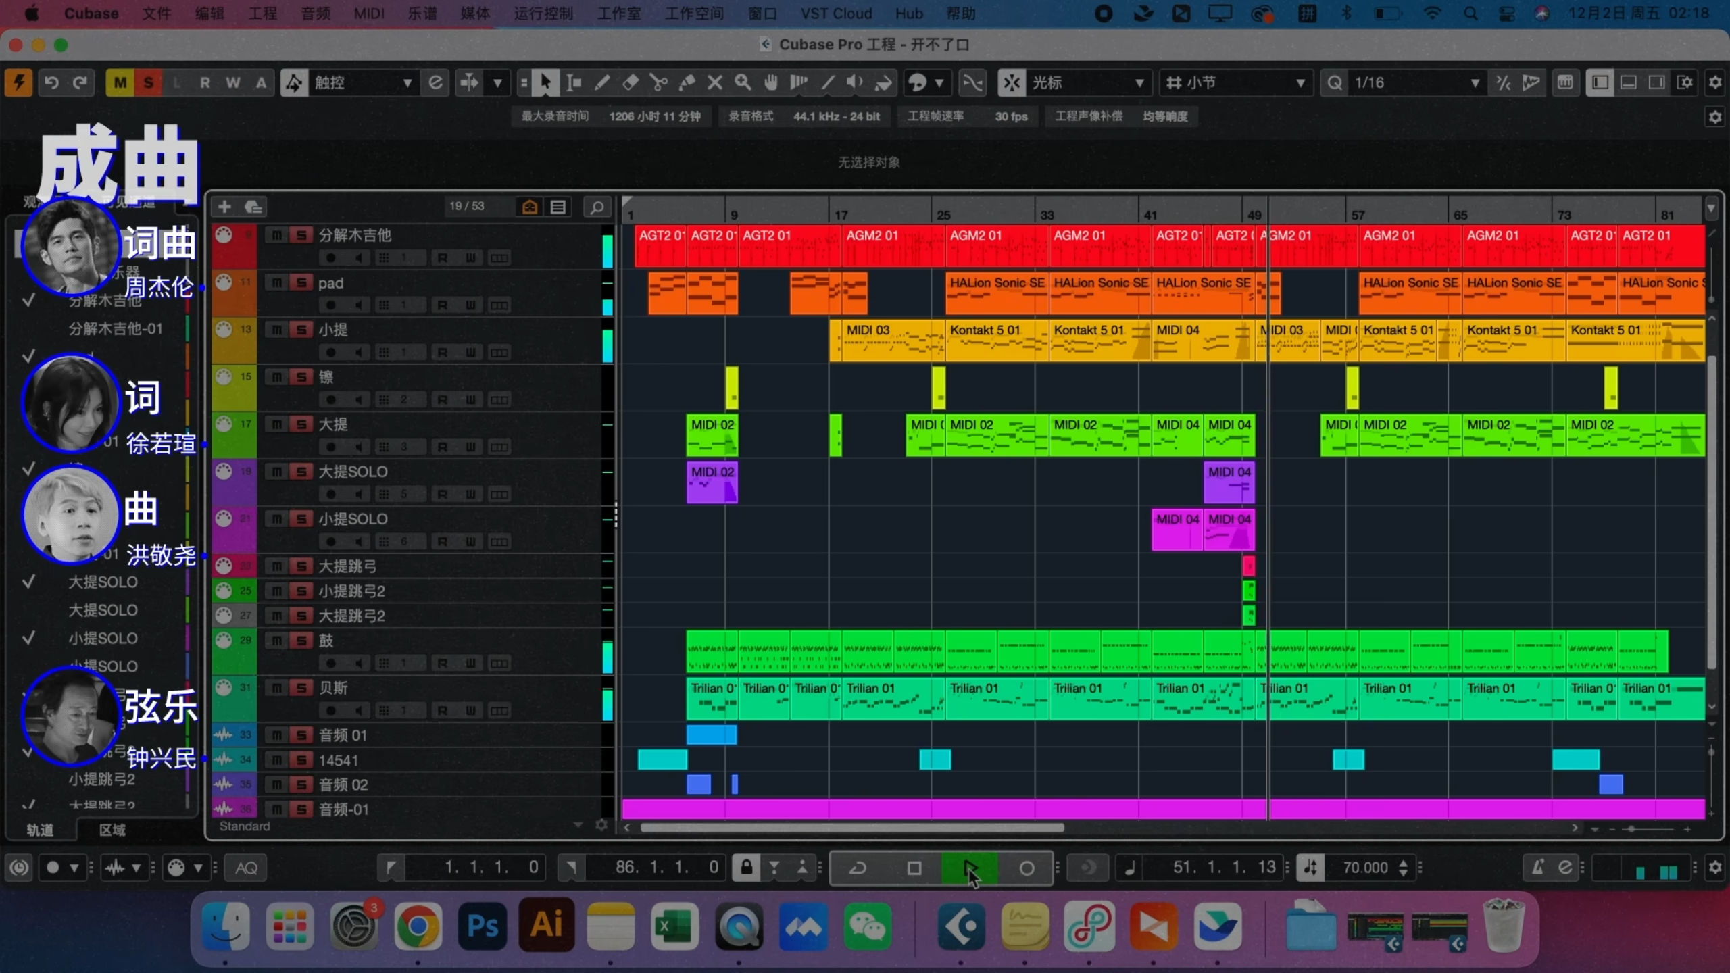Screen dimensions: 1730x973
Task: Click the AQ auto quantize button
Action: tap(246, 868)
